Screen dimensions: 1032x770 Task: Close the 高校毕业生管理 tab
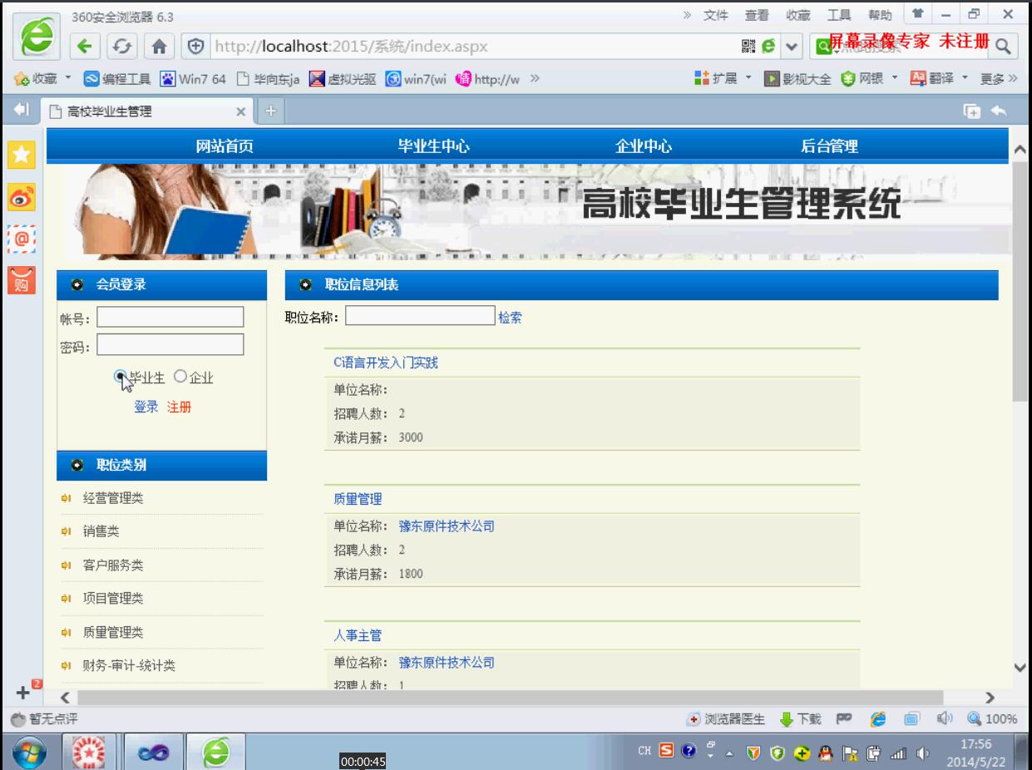click(x=241, y=111)
